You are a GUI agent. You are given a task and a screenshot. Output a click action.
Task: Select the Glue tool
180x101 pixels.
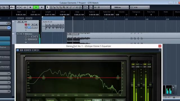57,8
